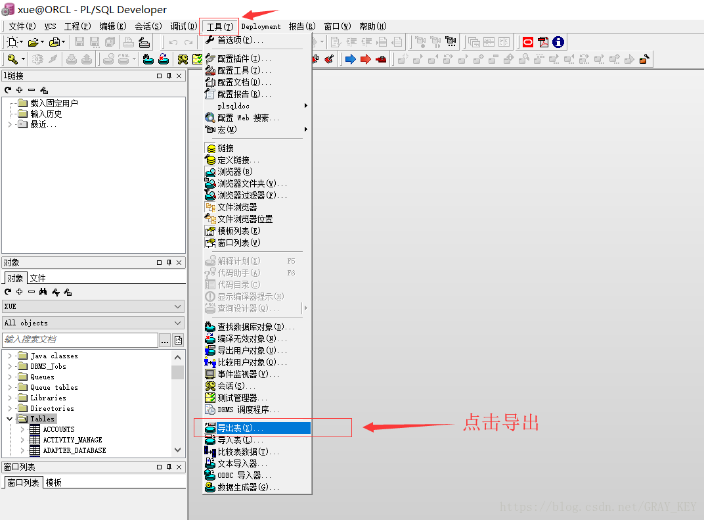Screen dimensions: 704x520
Task: Switch to the 文件 tab in objects panel
Action: coord(37,278)
